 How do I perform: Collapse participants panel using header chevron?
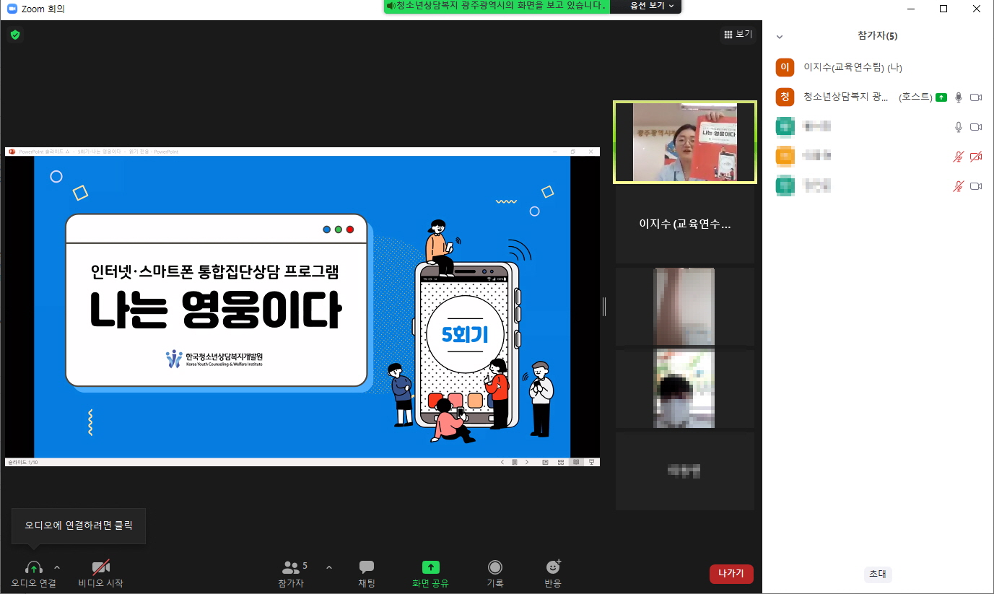pos(780,36)
